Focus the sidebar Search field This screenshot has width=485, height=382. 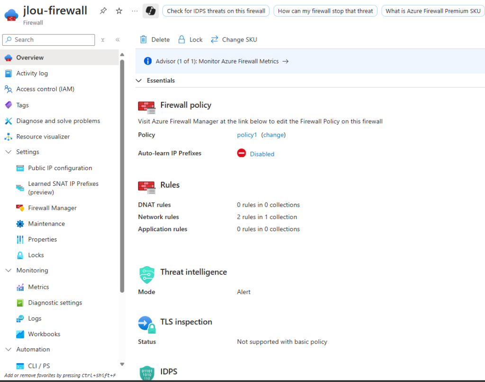coord(49,40)
